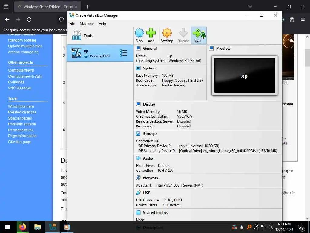This screenshot has height=233, width=310.
Task: Click the Network section icon
Action: 138,178
